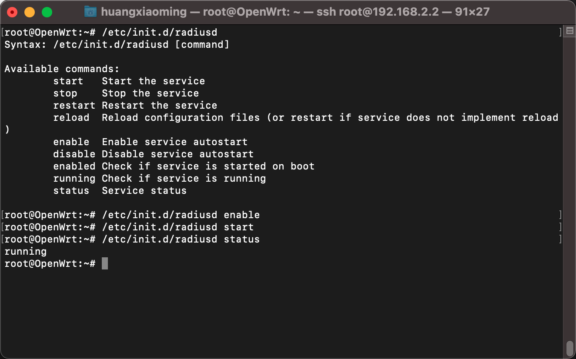Click the "Reload configuration files" text
The width and height of the screenshot is (576, 359).
[x=181, y=117]
